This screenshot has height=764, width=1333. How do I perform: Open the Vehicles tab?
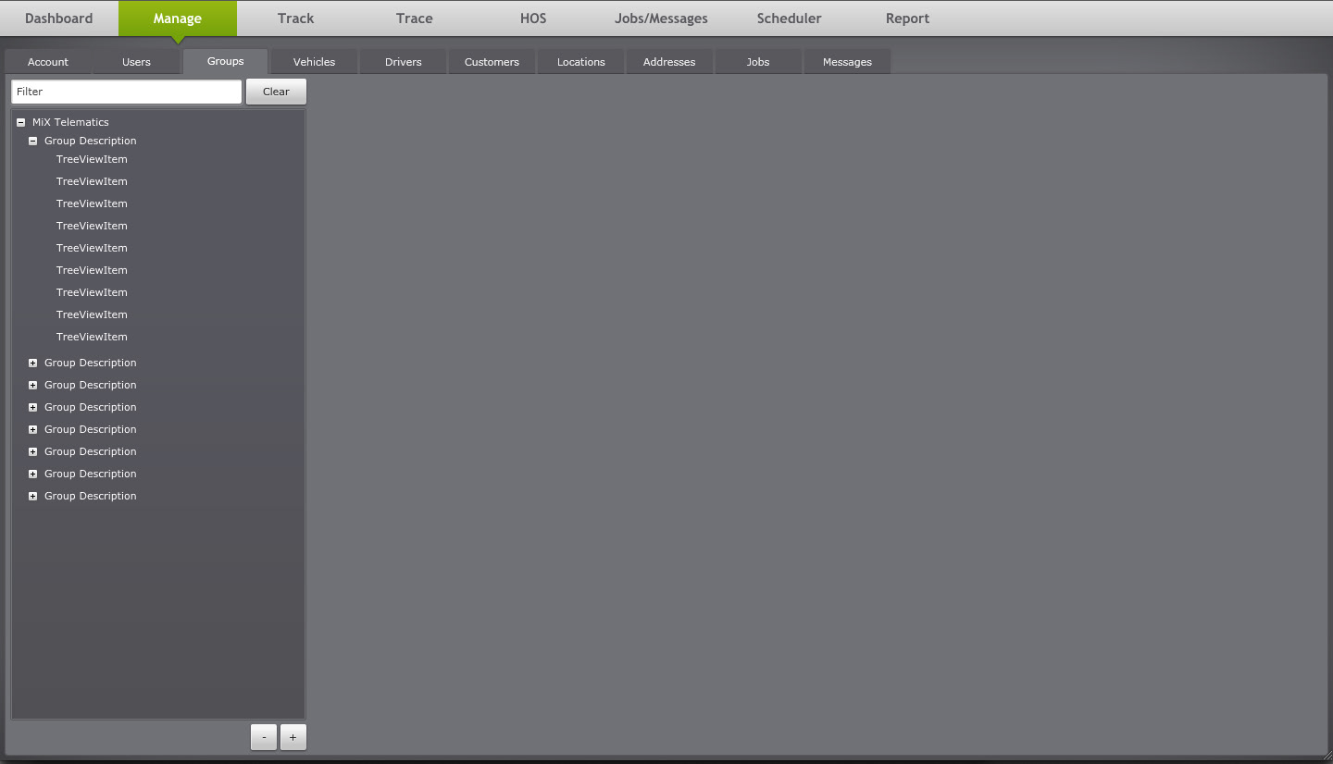click(315, 62)
